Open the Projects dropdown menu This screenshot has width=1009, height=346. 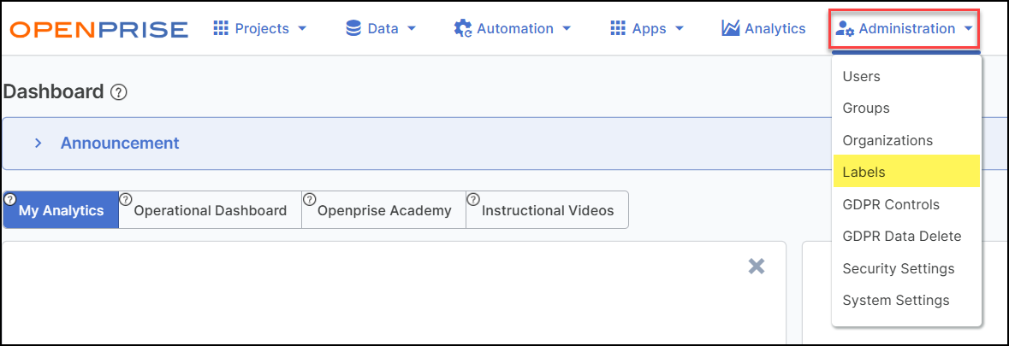[259, 28]
